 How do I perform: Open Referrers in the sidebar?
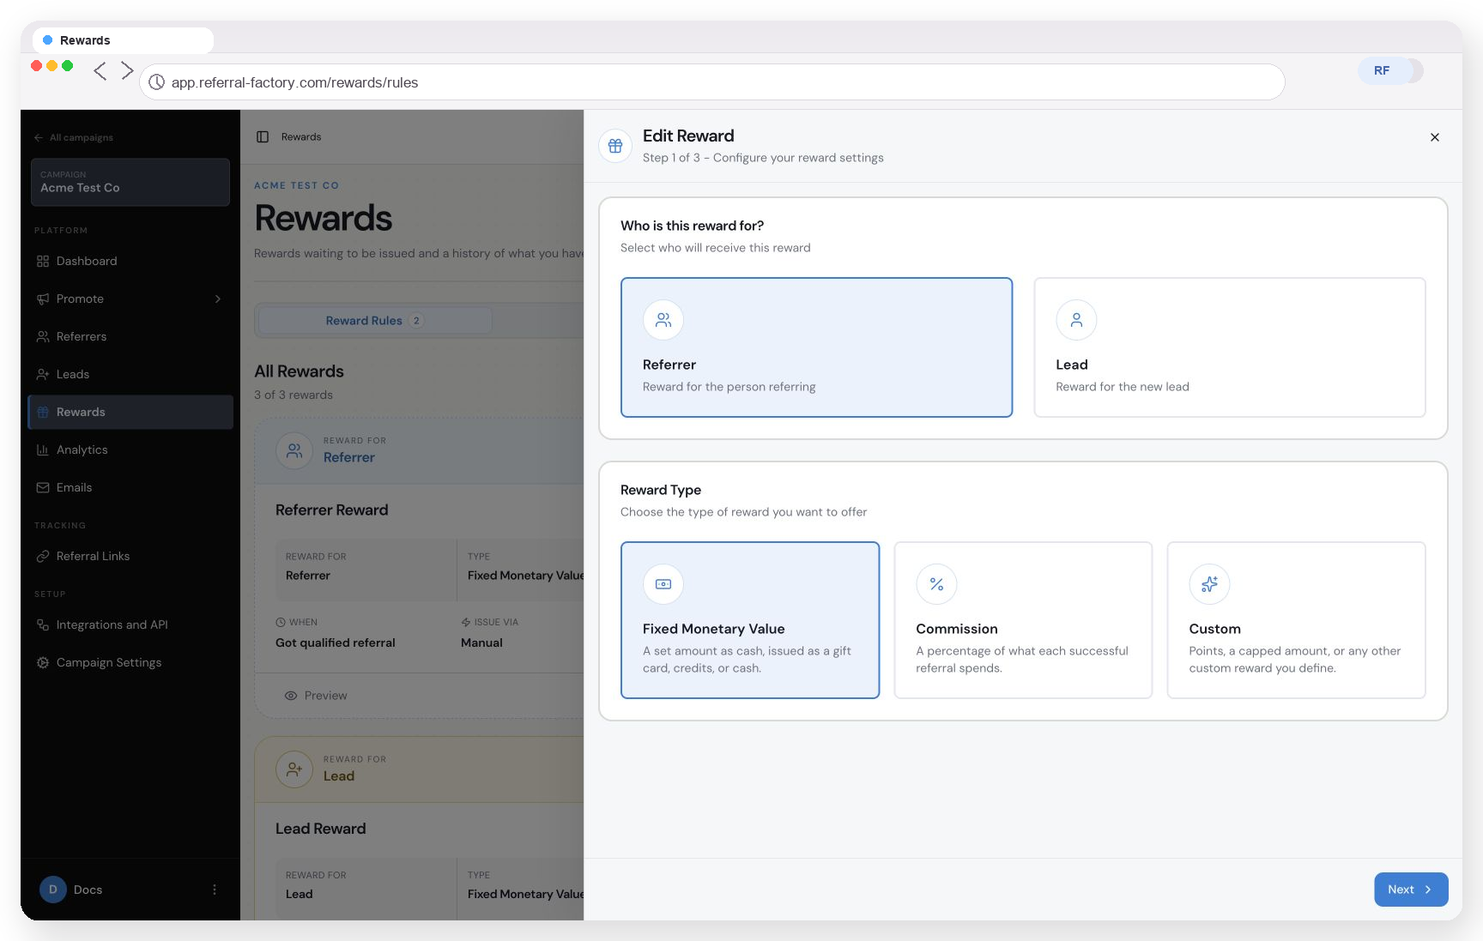point(130,336)
